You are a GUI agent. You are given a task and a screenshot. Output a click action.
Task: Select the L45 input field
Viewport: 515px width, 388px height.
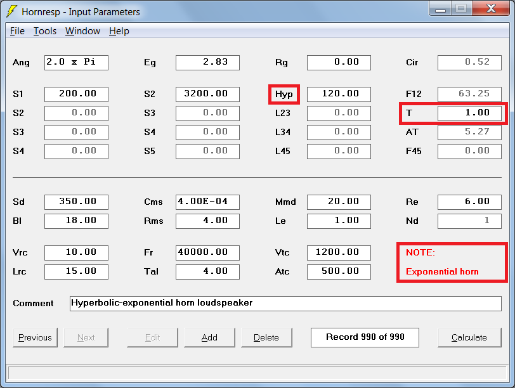point(339,152)
